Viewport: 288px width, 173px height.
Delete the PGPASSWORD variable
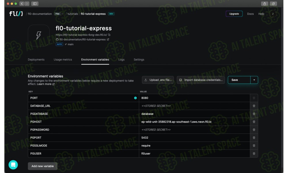[x=254, y=130]
